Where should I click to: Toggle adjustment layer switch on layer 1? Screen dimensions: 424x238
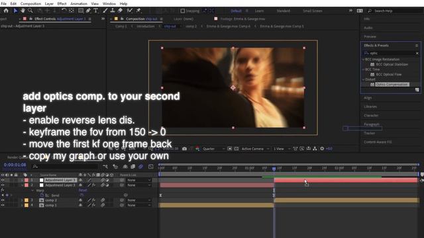[107, 180]
